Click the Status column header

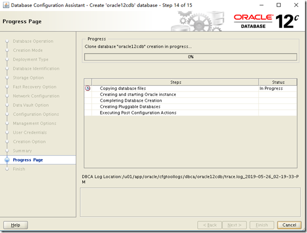(278, 82)
